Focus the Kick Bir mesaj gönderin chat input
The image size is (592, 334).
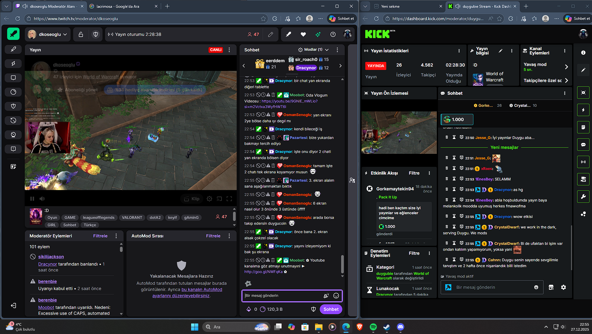492,287
